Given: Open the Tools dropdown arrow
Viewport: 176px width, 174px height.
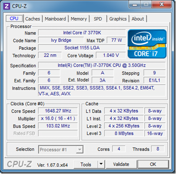Looking at the screenshot, I should [x=101, y=164].
